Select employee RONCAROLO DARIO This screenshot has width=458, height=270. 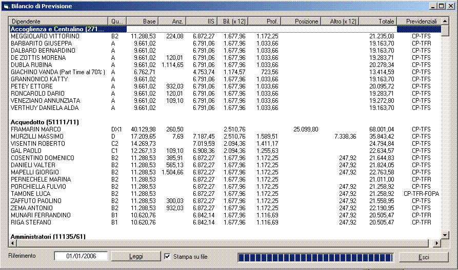(37, 94)
